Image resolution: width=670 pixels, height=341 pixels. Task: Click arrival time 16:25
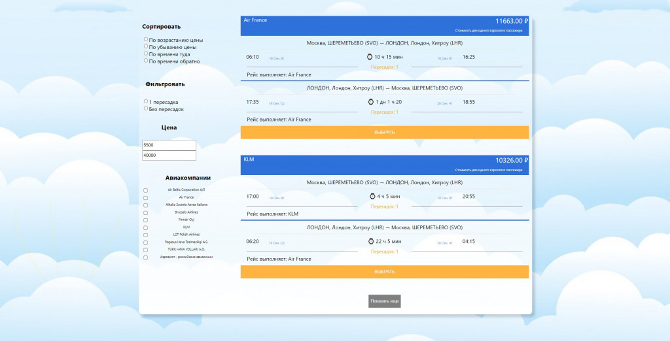click(468, 57)
